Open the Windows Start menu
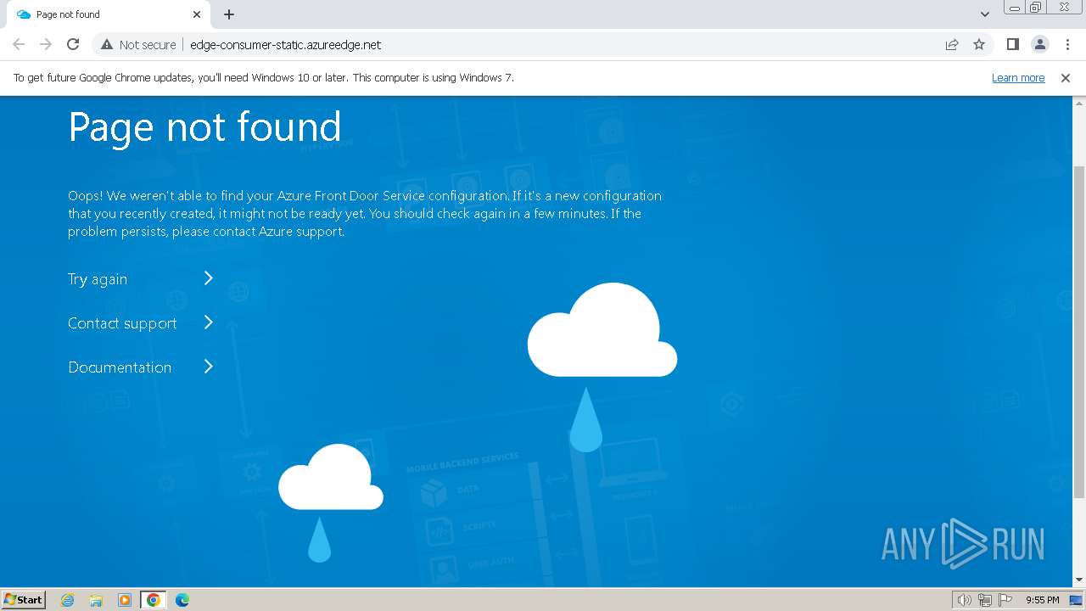The image size is (1086, 611). [x=23, y=599]
